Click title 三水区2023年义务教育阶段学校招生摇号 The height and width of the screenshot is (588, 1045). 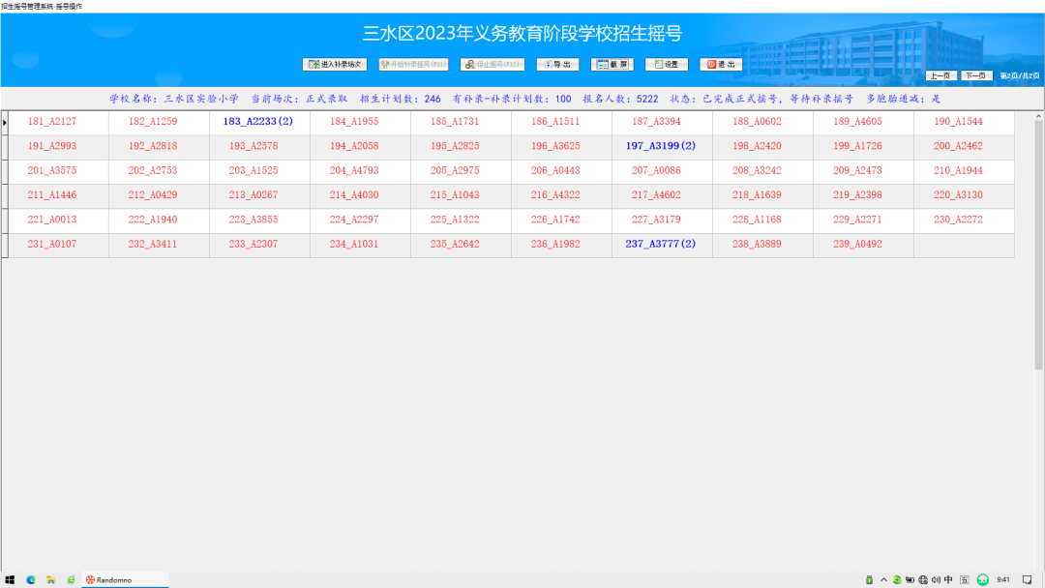click(x=522, y=33)
